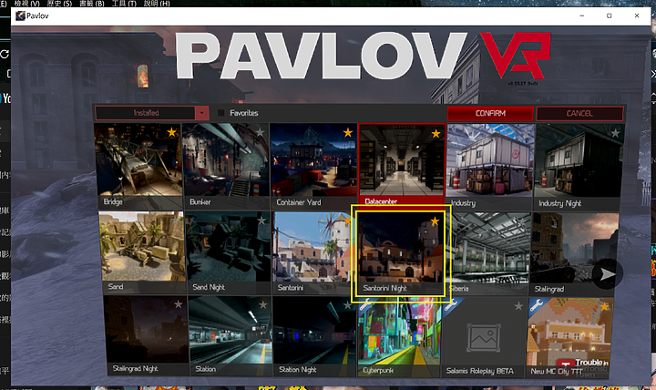
Task: Star the Stalingrad Night map
Action: click(179, 304)
